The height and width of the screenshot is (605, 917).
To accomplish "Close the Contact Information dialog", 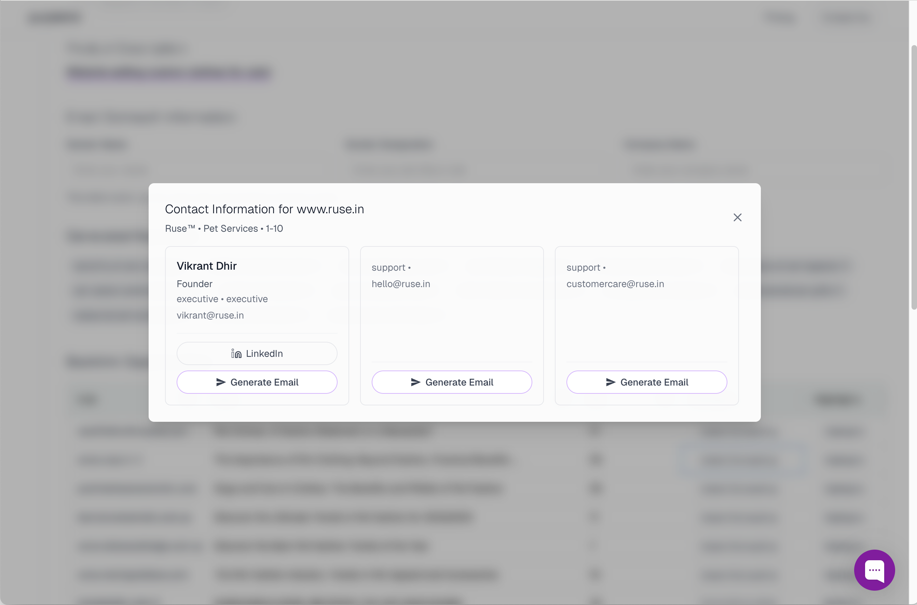I will pyautogui.click(x=737, y=218).
